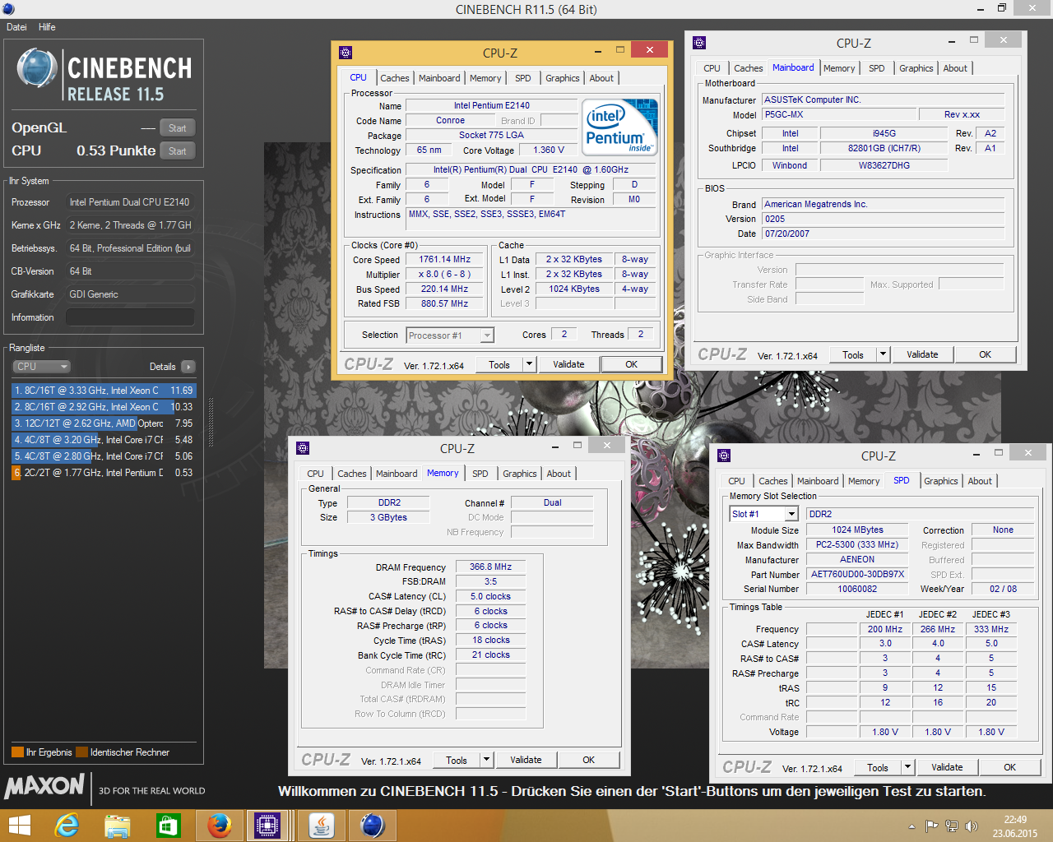Click Validate in the SPD window
The height and width of the screenshot is (842, 1053).
point(947,767)
